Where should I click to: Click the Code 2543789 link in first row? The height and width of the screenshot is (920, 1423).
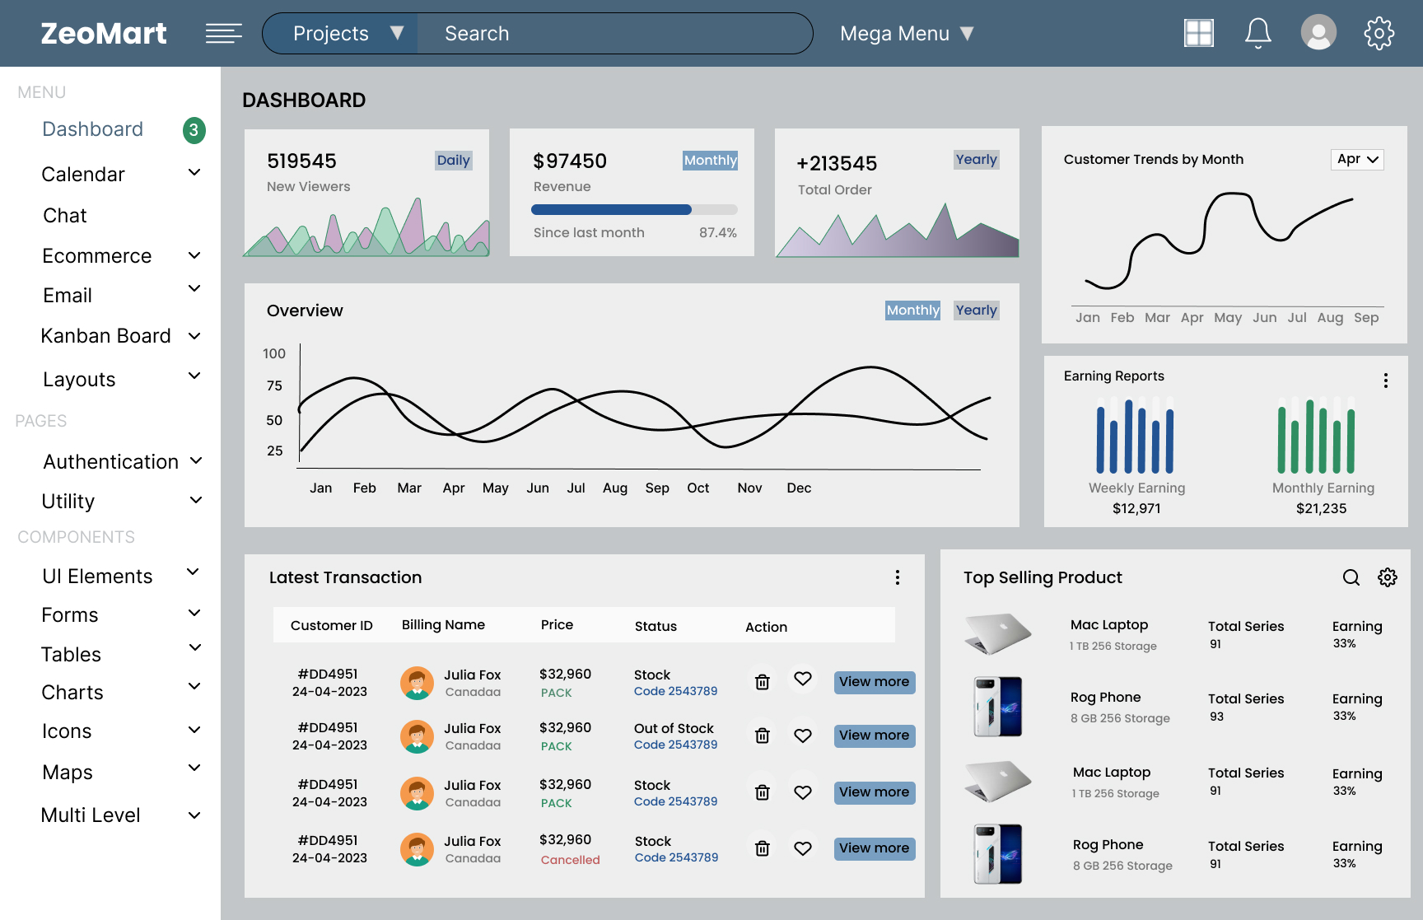click(675, 691)
